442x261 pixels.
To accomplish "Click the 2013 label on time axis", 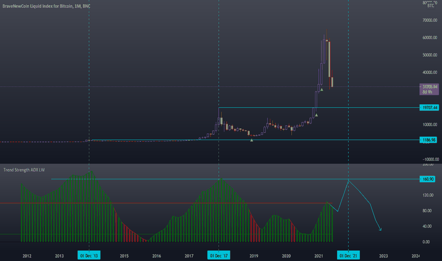I will point(59,256).
